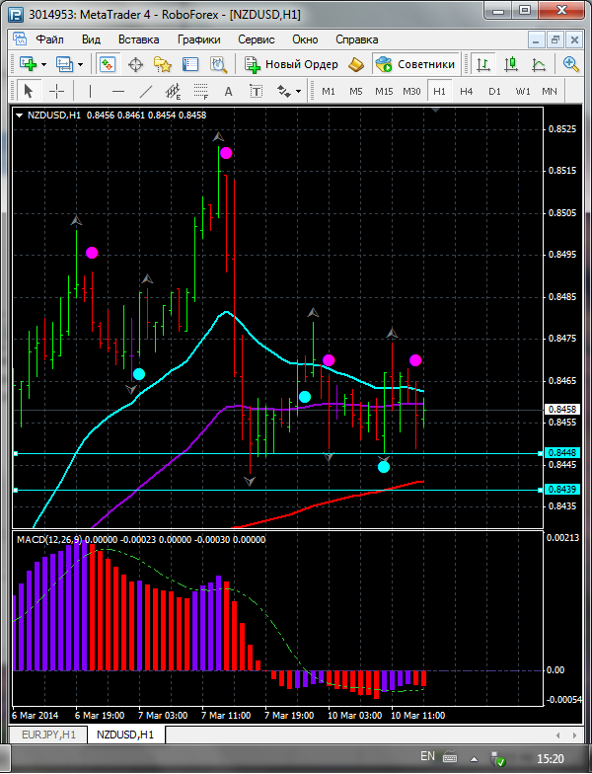
Task: Toggle the Советники auto-trading button
Action: click(x=414, y=64)
